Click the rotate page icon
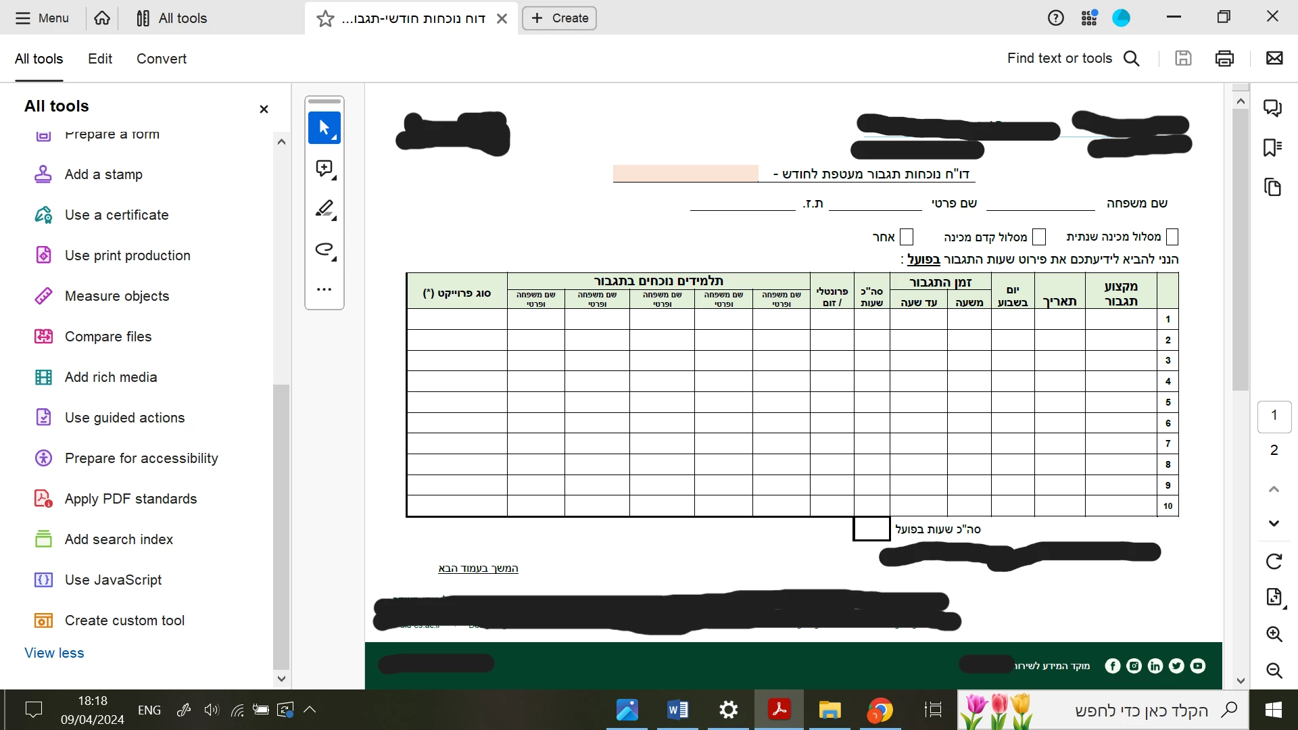Viewport: 1298px width, 730px height. click(x=1274, y=561)
